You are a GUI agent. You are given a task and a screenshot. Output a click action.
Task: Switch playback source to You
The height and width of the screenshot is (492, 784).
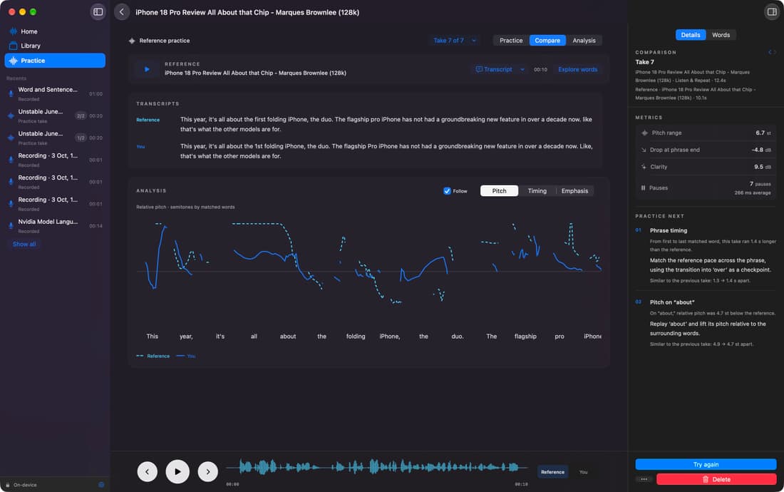click(x=583, y=472)
